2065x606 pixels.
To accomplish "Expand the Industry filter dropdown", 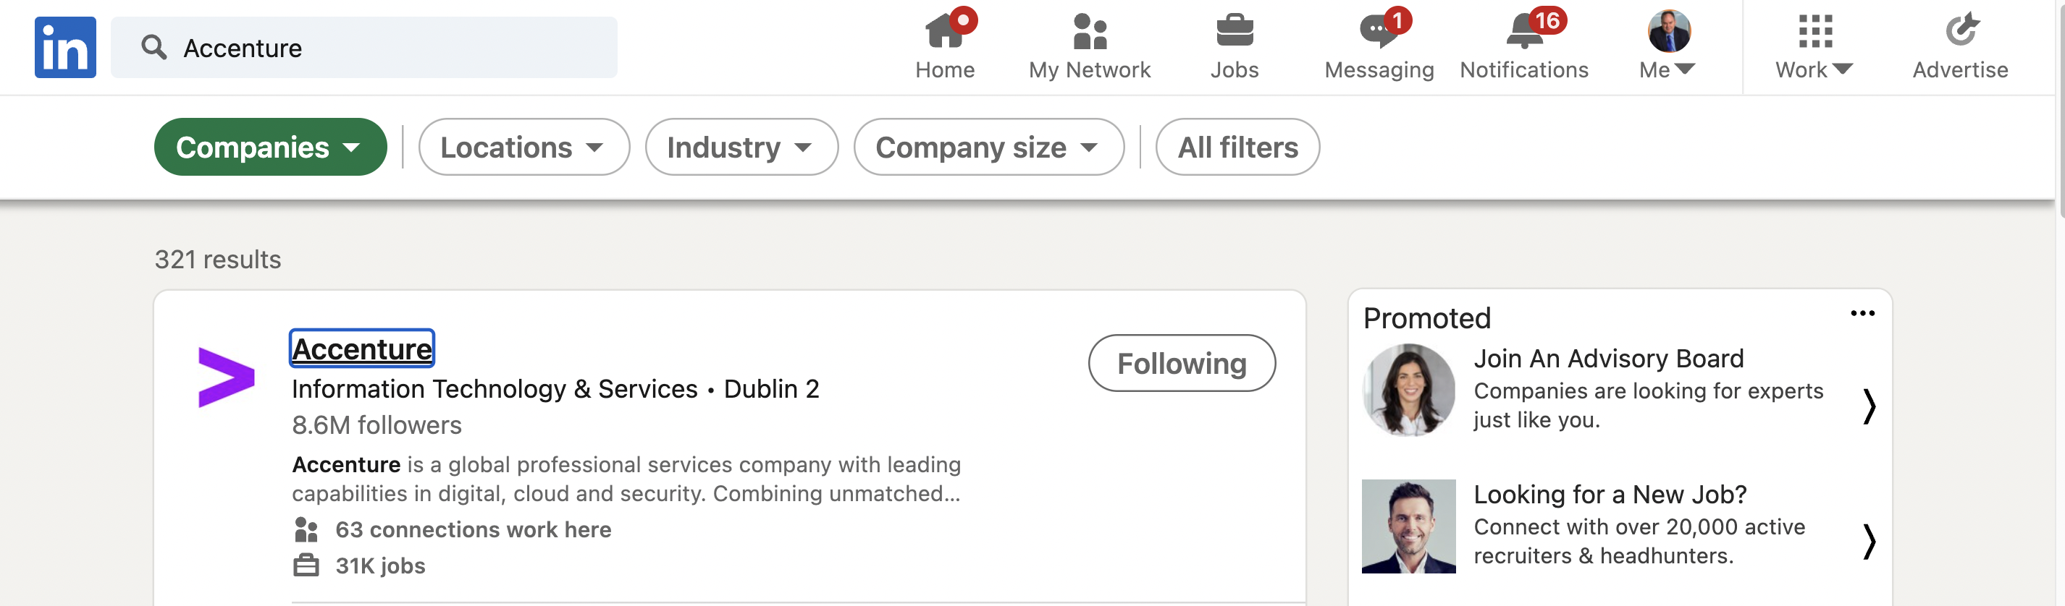I will point(741,148).
